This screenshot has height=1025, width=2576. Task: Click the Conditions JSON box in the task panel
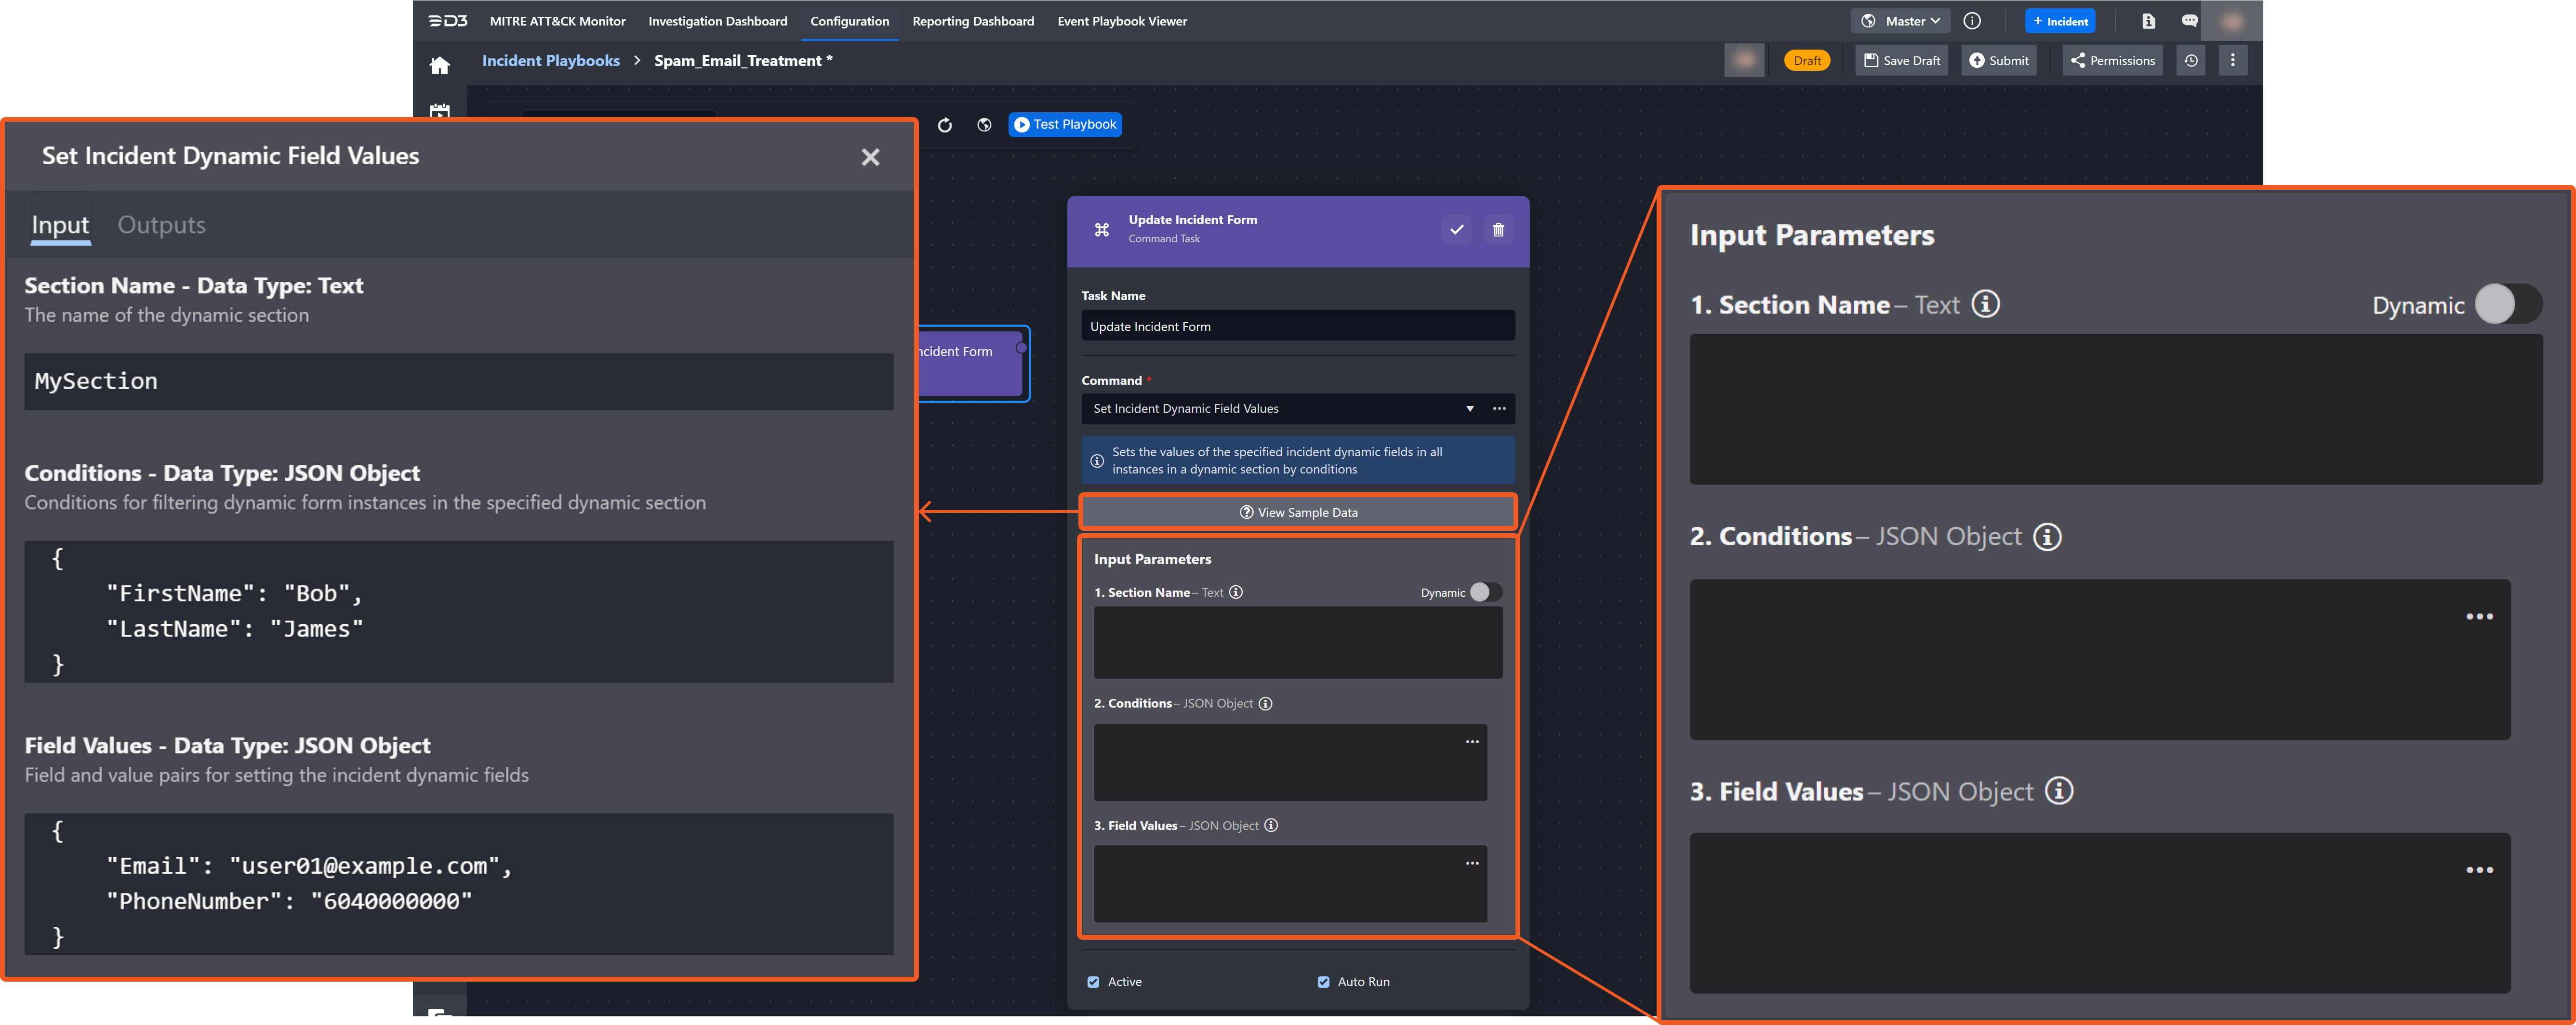(x=1290, y=763)
